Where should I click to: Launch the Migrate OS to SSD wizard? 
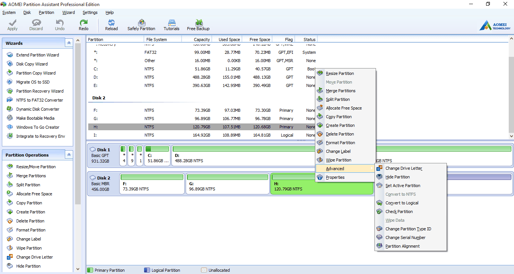pyautogui.click(x=33, y=82)
